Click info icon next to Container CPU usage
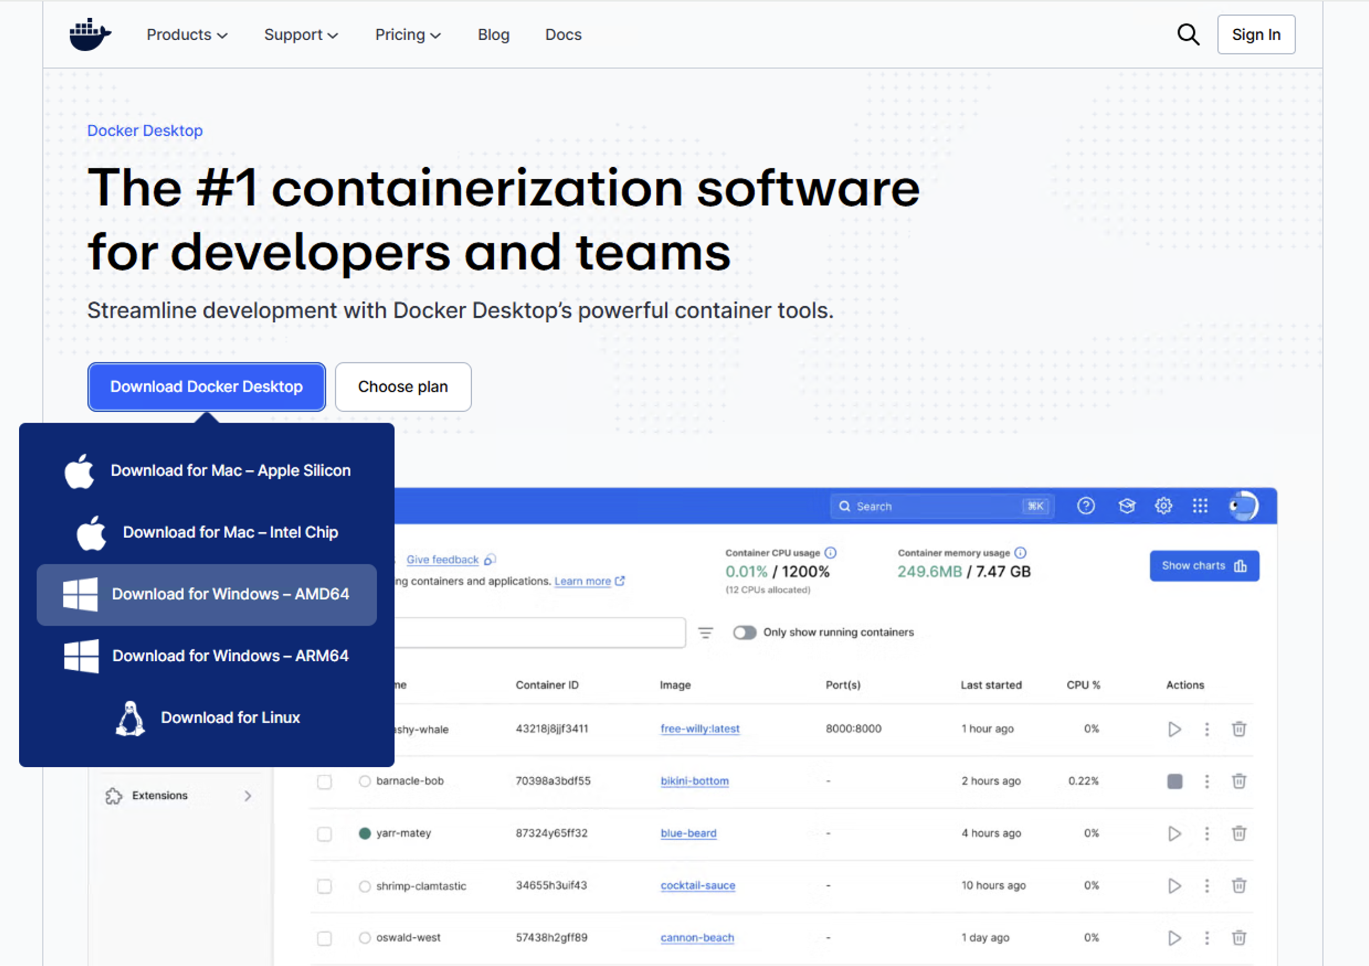This screenshot has height=966, width=1369. (x=830, y=553)
